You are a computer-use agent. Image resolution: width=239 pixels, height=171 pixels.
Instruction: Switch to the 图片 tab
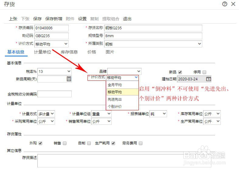click(110, 52)
